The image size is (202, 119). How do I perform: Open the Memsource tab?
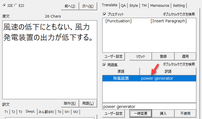pos(160,5)
